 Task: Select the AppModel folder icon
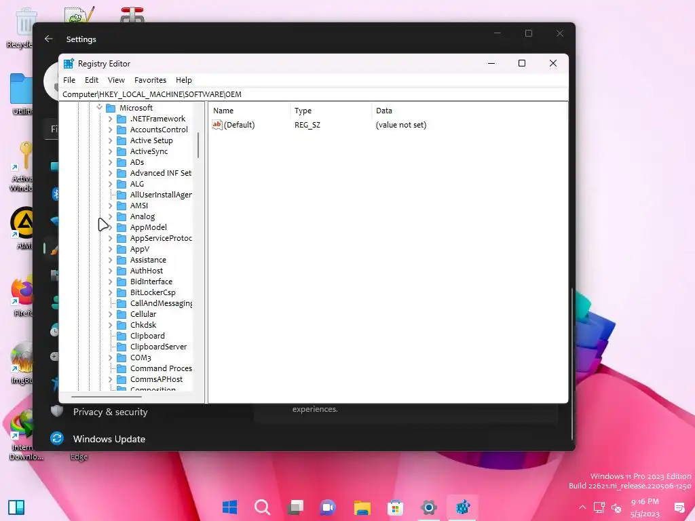pyautogui.click(x=121, y=227)
